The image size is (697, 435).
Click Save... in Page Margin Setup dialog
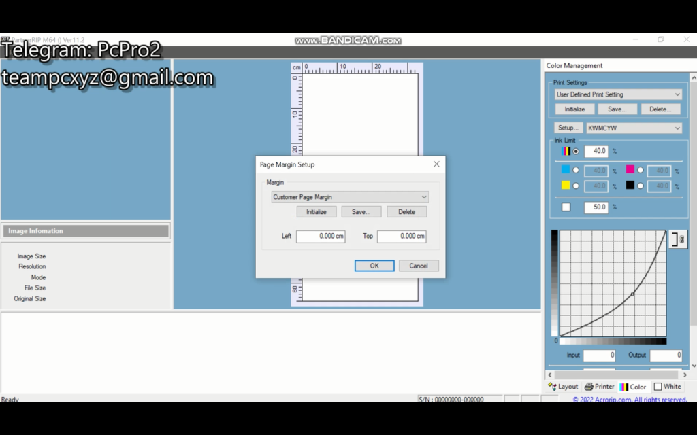pos(361,212)
